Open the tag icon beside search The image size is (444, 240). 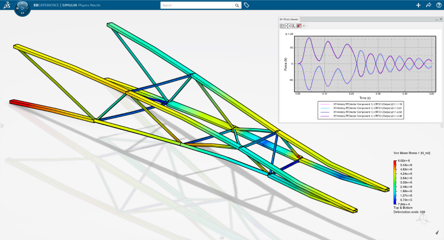(247, 5)
